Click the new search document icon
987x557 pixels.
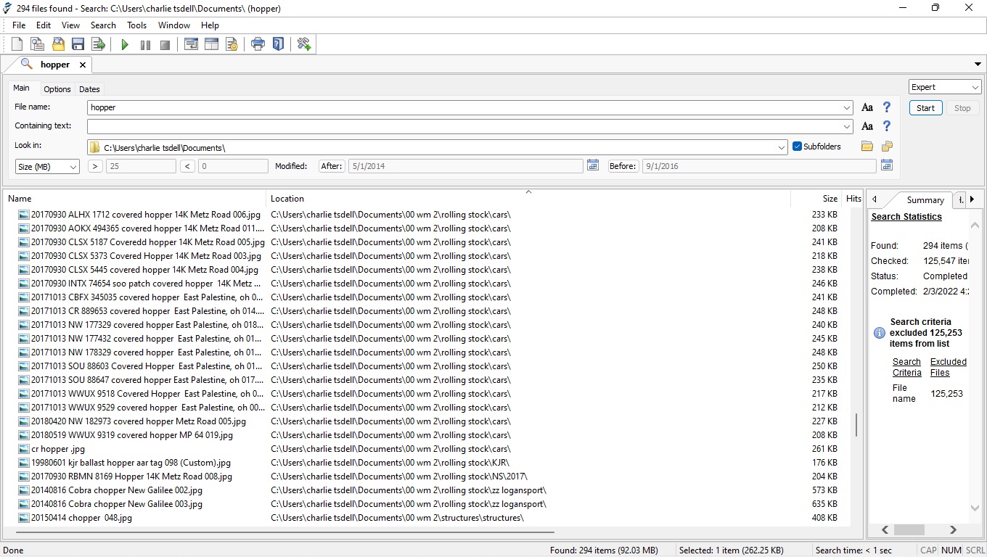point(17,45)
